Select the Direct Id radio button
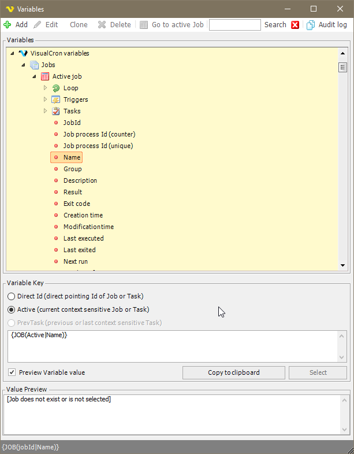 point(12,296)
